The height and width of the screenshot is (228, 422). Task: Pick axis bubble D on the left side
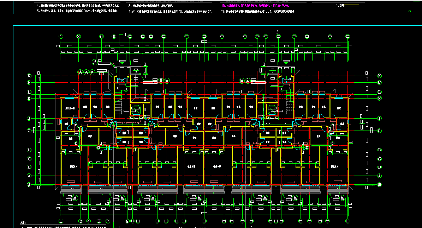pyautogui.click(x=29, y=150)
